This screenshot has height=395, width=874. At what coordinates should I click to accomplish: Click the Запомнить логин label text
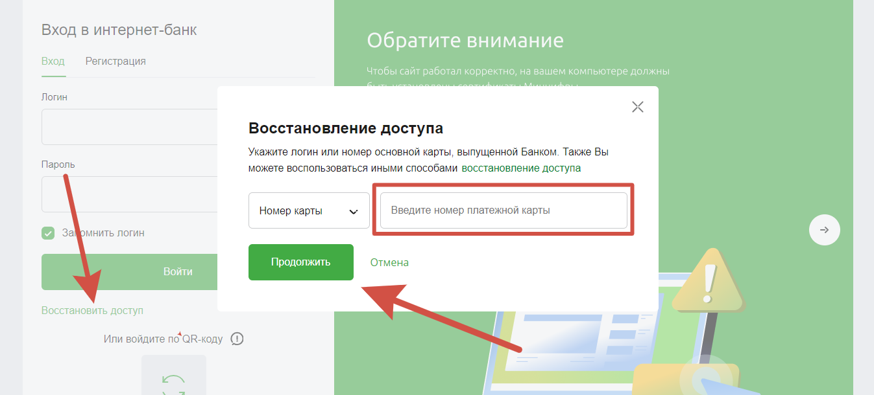pyautogui.click(x=103, y=233)
